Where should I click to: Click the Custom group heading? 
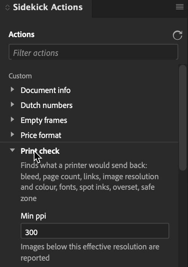(x=20, y=76)
